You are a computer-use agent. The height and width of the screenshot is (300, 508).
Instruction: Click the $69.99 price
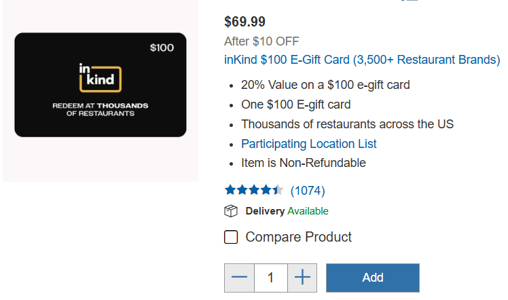point(244,22)
